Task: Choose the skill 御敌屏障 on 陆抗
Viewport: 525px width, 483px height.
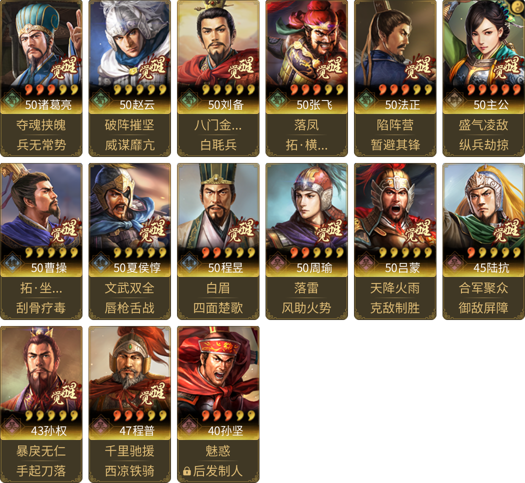Action: pos(483,308)
